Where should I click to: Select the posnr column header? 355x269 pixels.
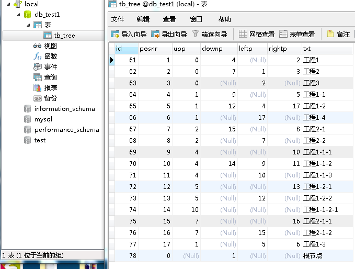click(155, 49)
